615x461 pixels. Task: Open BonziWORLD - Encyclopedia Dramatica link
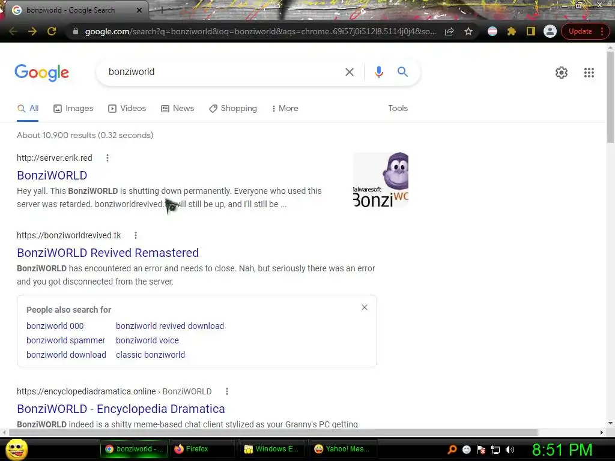121,409
